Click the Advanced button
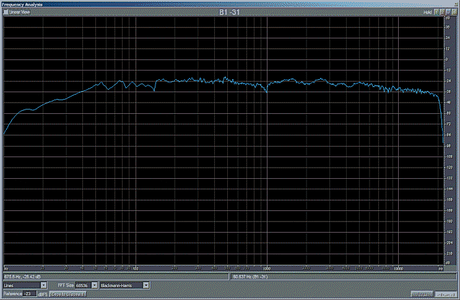 pos(446,294)
